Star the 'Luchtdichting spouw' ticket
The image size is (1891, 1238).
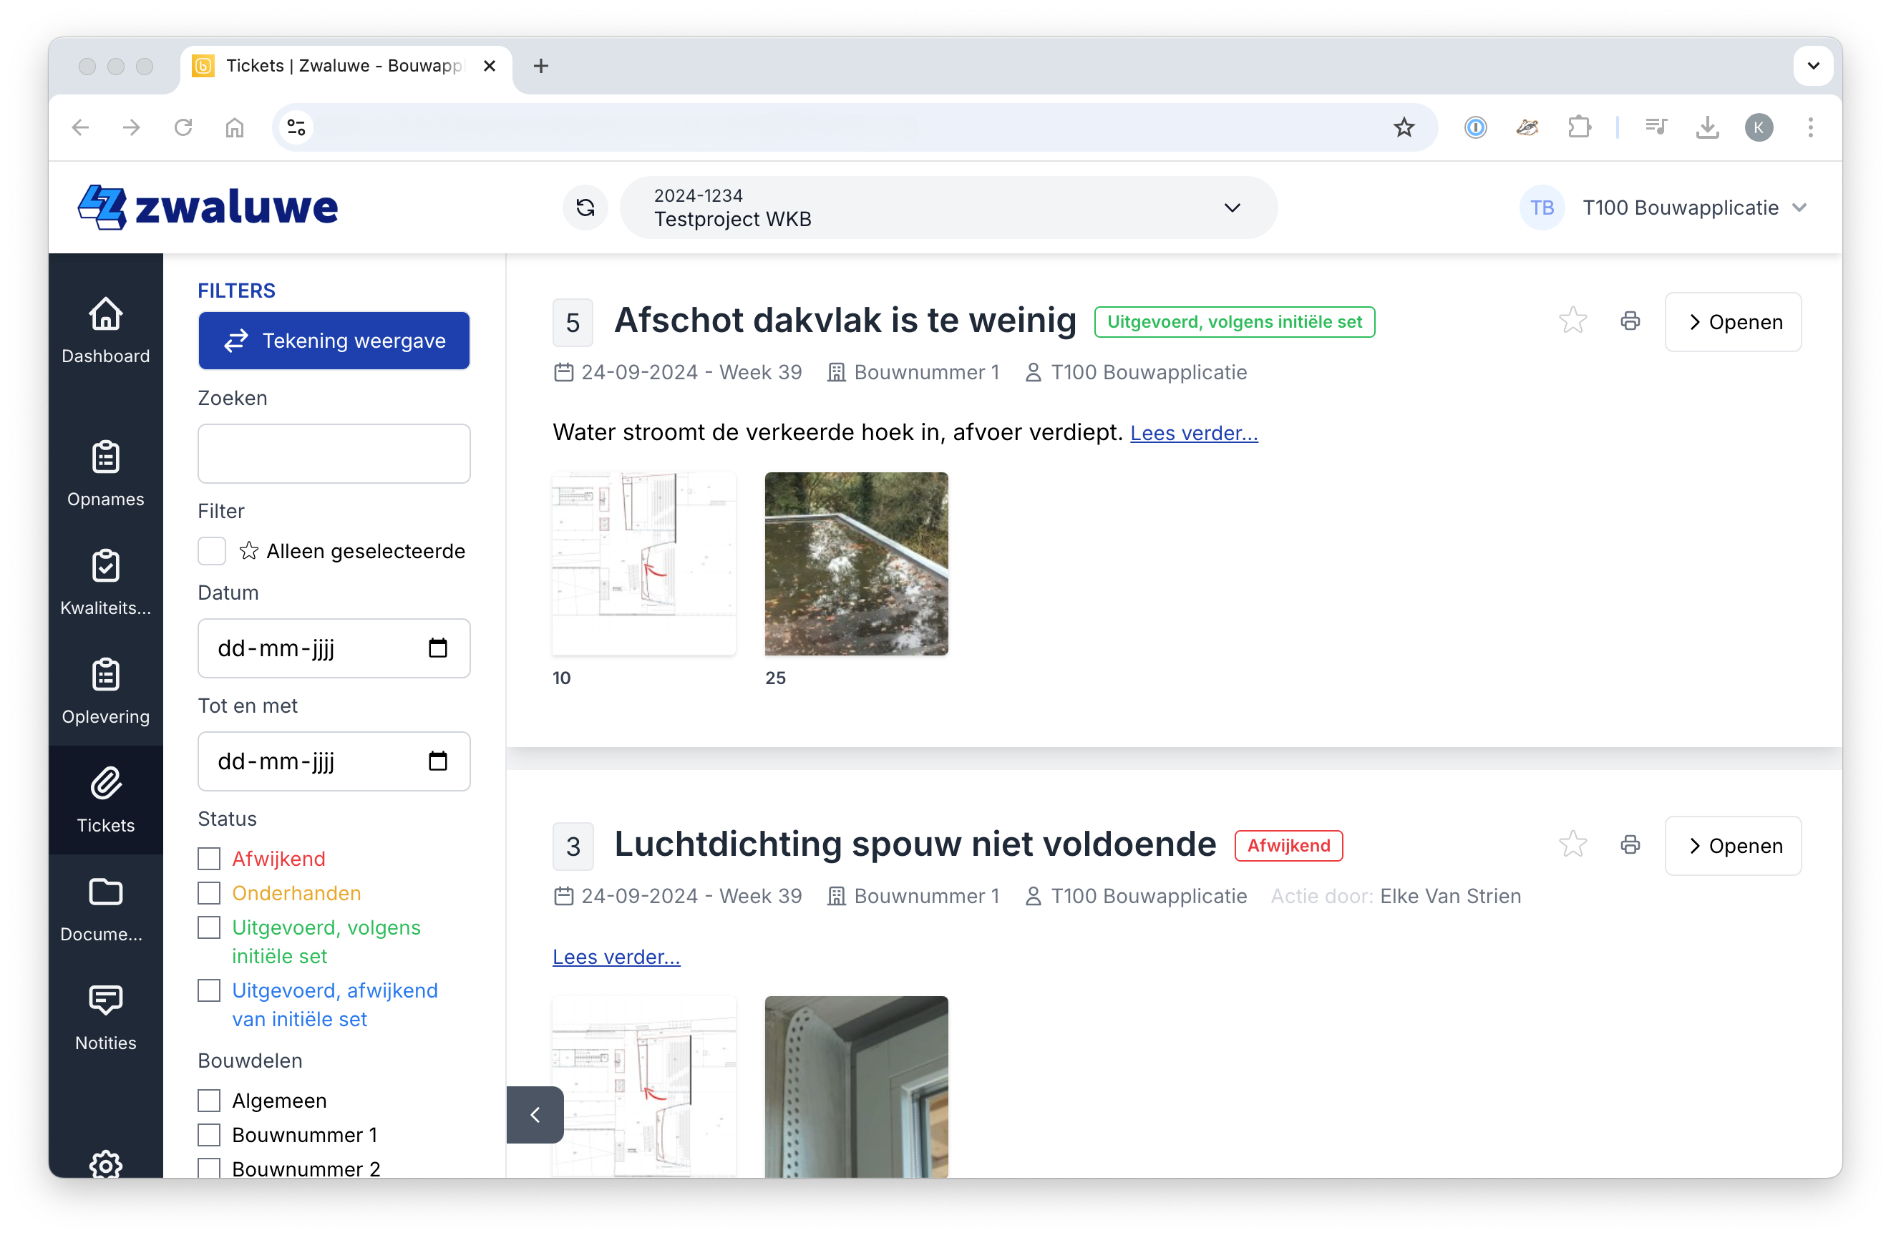pyautogui.click(x=1572, y=844)
